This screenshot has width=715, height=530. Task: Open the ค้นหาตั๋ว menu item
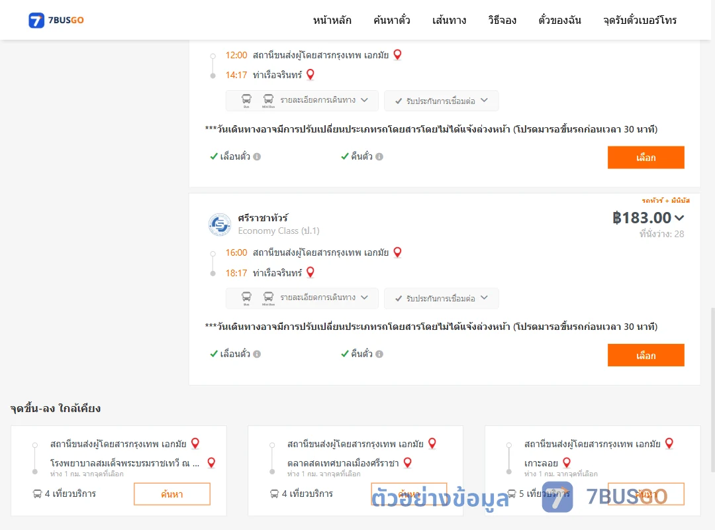(392, 20)
